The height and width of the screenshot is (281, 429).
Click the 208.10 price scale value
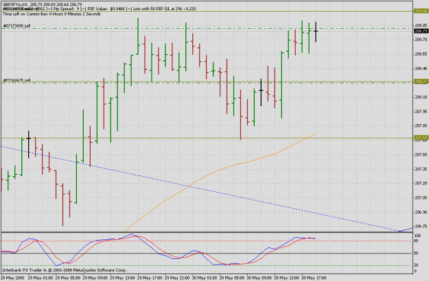(421, 97)
